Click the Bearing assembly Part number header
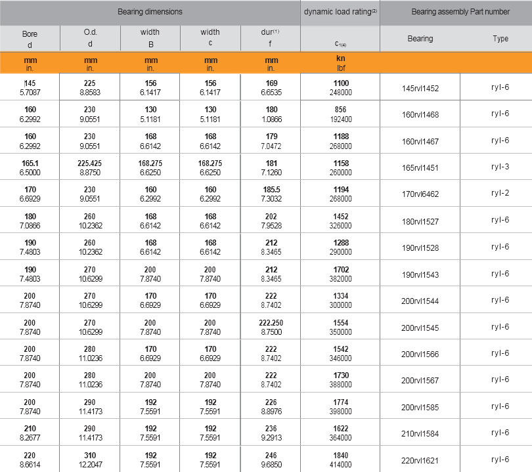 [460, 12]
